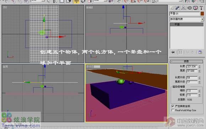Click Remove Modifier trash icon

pyautogui.click(x=193, y=52)
